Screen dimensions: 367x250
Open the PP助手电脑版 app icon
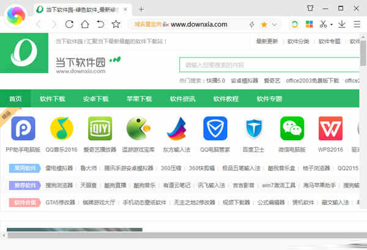pos(23,128)
